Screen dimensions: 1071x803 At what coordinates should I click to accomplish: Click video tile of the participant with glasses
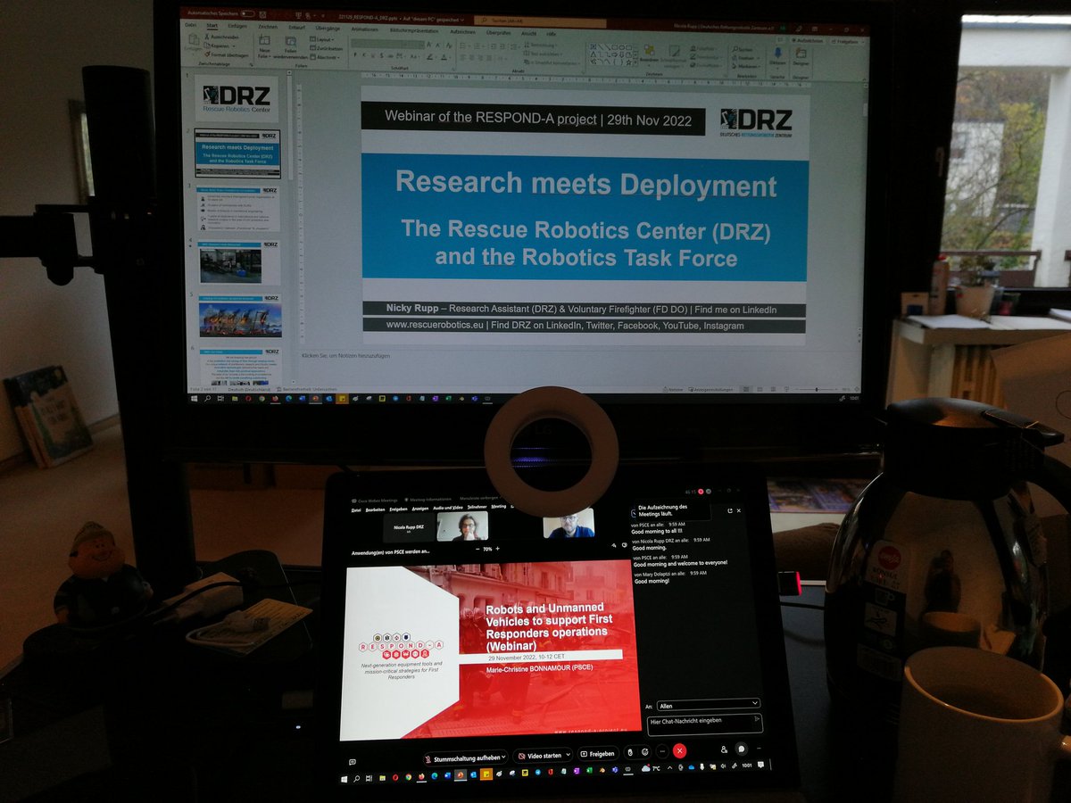[462, 526]
